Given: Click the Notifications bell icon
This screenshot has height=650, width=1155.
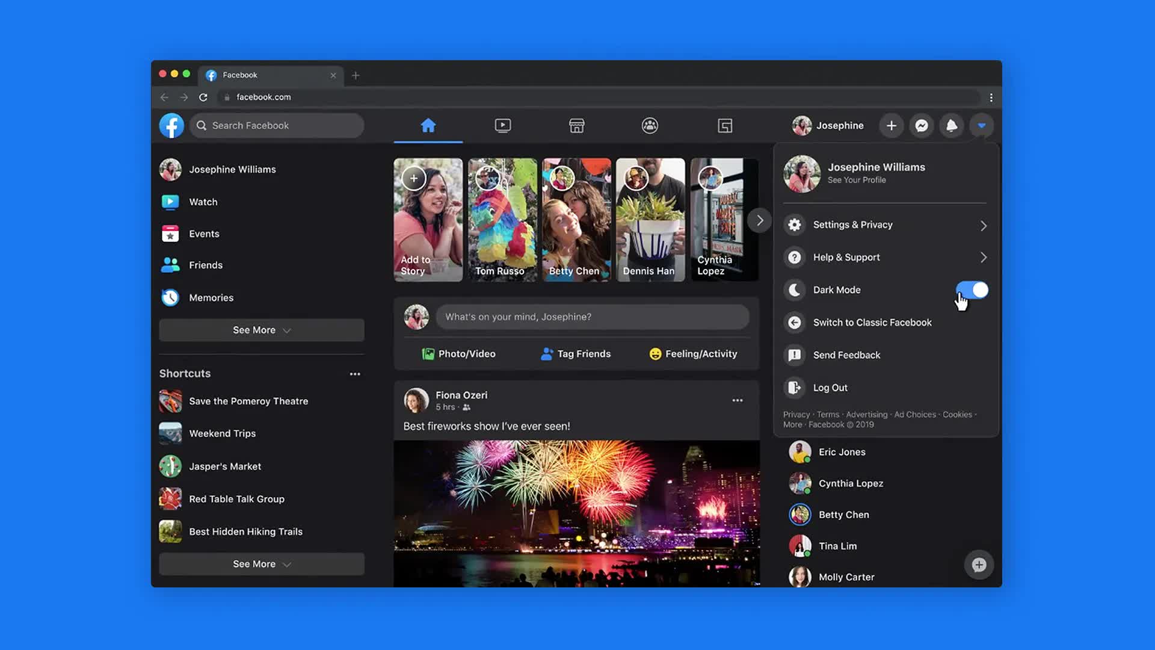Looking at the screenshot, I should [x=950, y=125].
